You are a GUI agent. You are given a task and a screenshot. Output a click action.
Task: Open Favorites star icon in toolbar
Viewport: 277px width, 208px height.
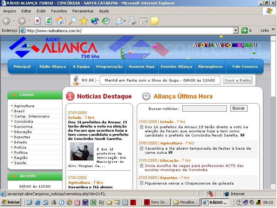click(x=84, y=21)
